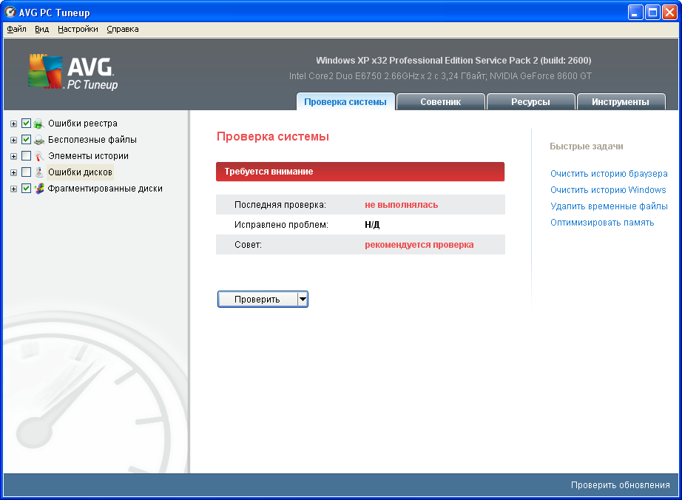The width and height of the screenshot is (682, 500).
Task: Open the Справка menu
Action: click(x=123, y=29)
